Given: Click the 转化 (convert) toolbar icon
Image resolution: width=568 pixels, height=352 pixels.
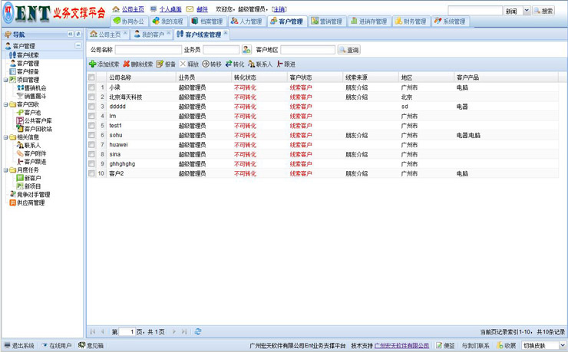Looking at the screenshot, I should coord(229,64).
